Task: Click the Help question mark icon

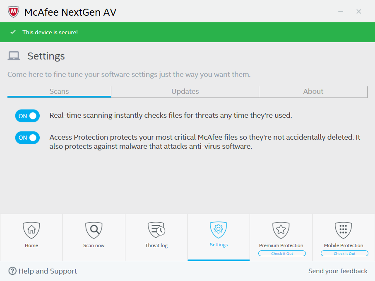Action: 12,271
